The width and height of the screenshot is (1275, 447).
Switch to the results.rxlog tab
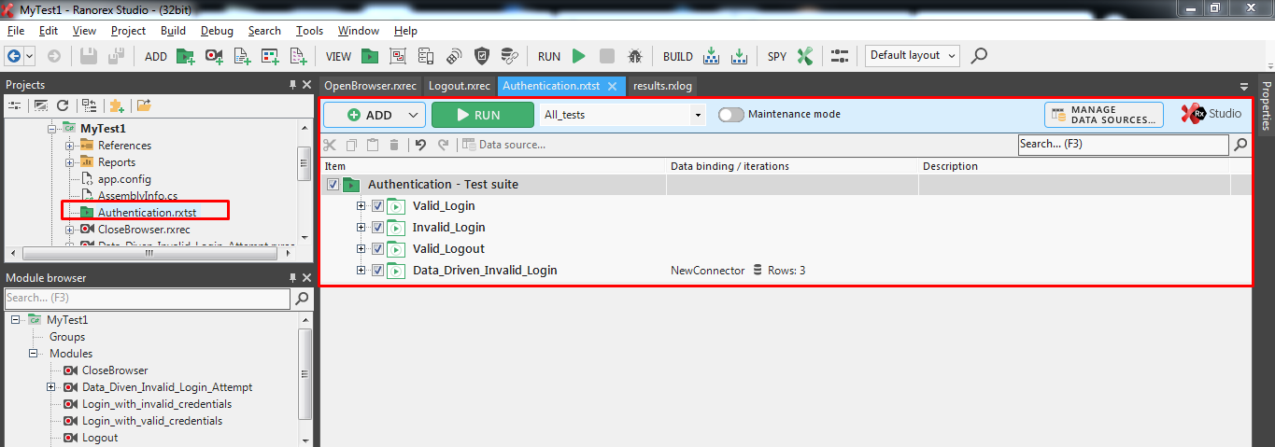coord(662,86)
